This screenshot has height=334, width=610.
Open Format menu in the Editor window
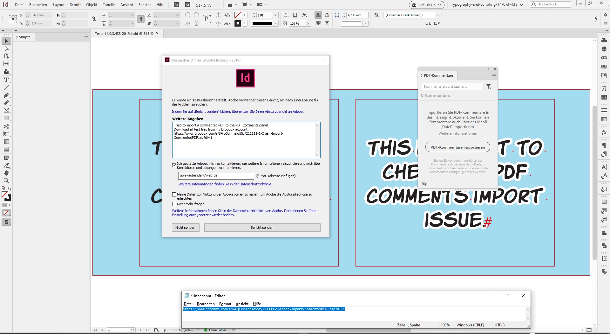pyautogui.click(x=225, y=304)
